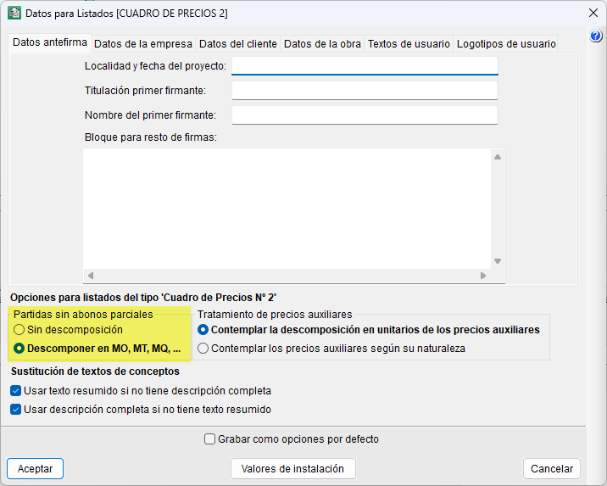607x486 pixels.
Task: Focus the Localidad y fecha del proyecto field
Action: point(365,66)
